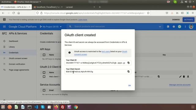Image resolution: width=196 pixels, height=110 pixels.
Task: Go back in Firefox
Action: pos(3,13)
